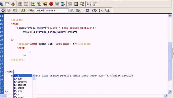The image size is (174, 98).
Task: Click the opening <select> tag in the code
Action: click(17, 20)
